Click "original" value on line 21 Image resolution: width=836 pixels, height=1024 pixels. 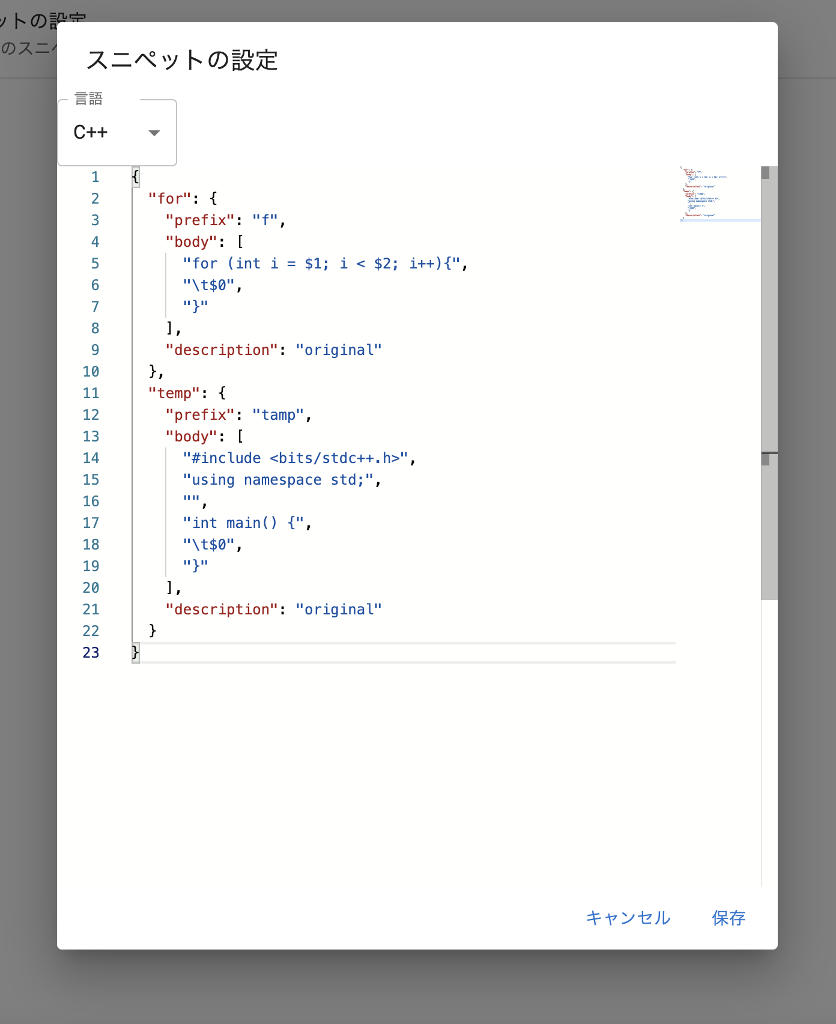click(339, 610)
